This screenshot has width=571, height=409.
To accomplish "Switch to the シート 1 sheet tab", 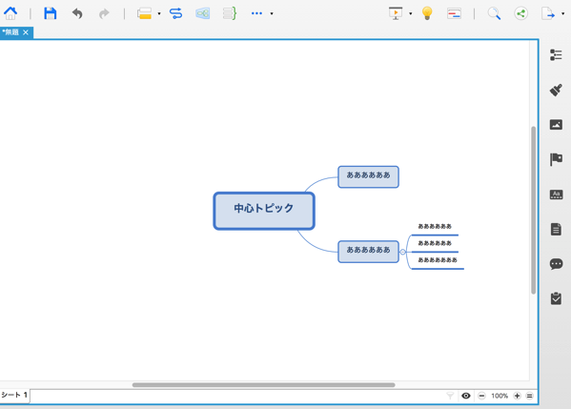I will coord(14,395).
